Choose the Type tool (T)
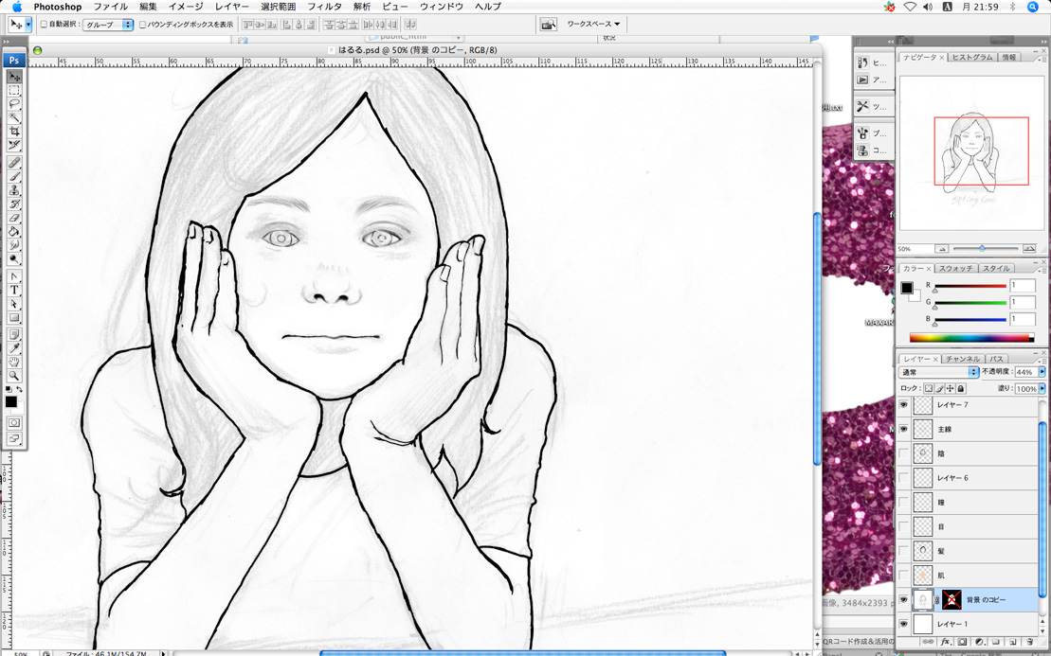The width and height of the screenshot is (1051, 656). (x=14, y=290)
